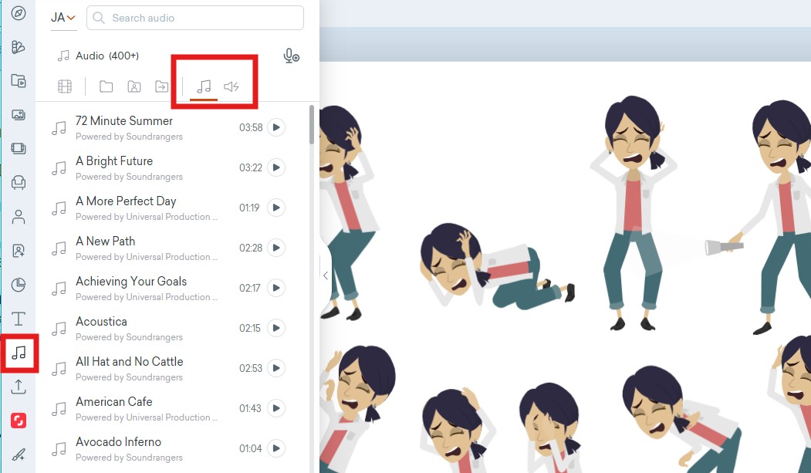Screen dimensions: 811x473
Task: Open the JA language dropdown
Action: (x=63, y=18)
